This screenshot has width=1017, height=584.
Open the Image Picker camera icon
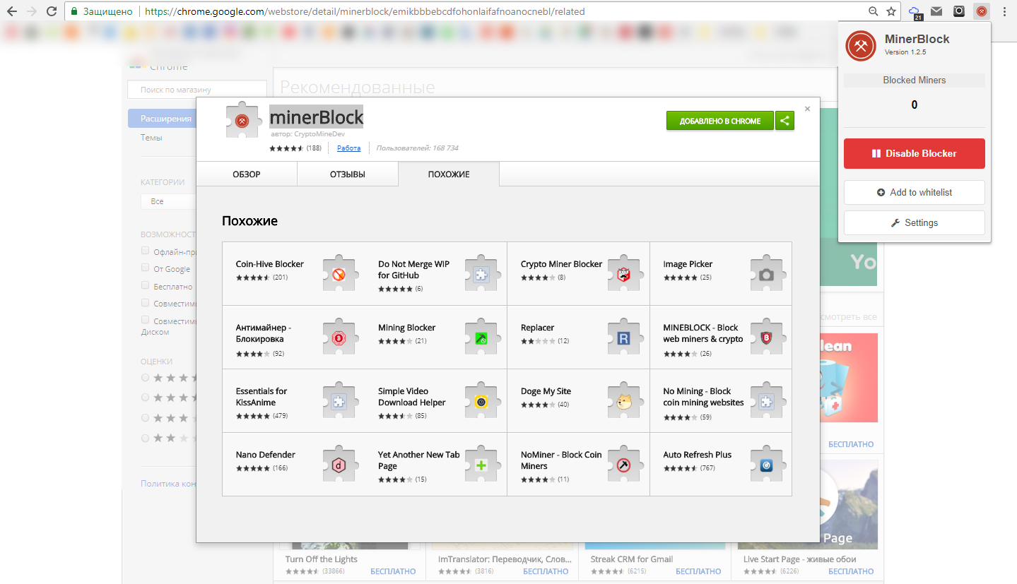(x=768, y=274)
